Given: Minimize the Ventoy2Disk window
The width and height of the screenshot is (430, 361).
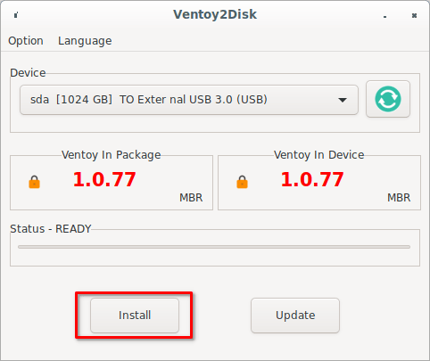Looking at the screenshot, I should tap(385, 17).
